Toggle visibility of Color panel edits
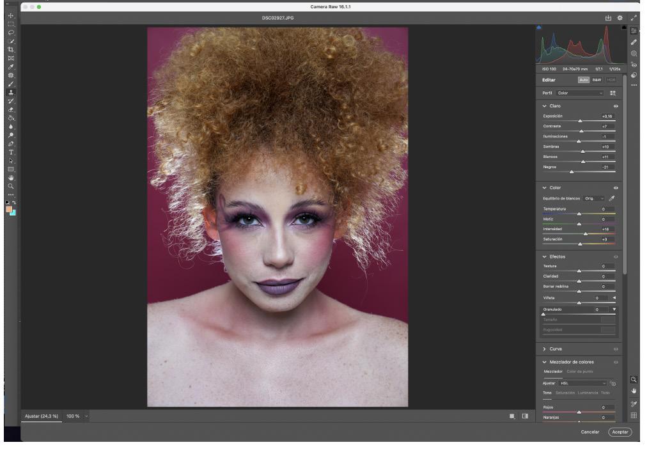Viewport: 656px width, 454px height. coord(616,188)
